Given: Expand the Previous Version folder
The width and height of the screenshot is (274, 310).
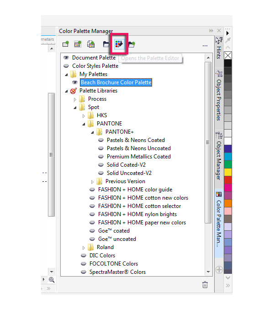Looking at the screenshot, I should coord(92,181).
